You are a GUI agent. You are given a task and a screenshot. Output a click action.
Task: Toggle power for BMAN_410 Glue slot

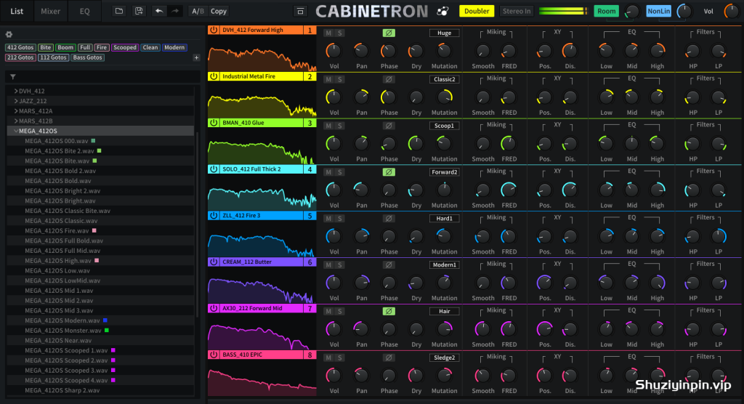(214, 123)
